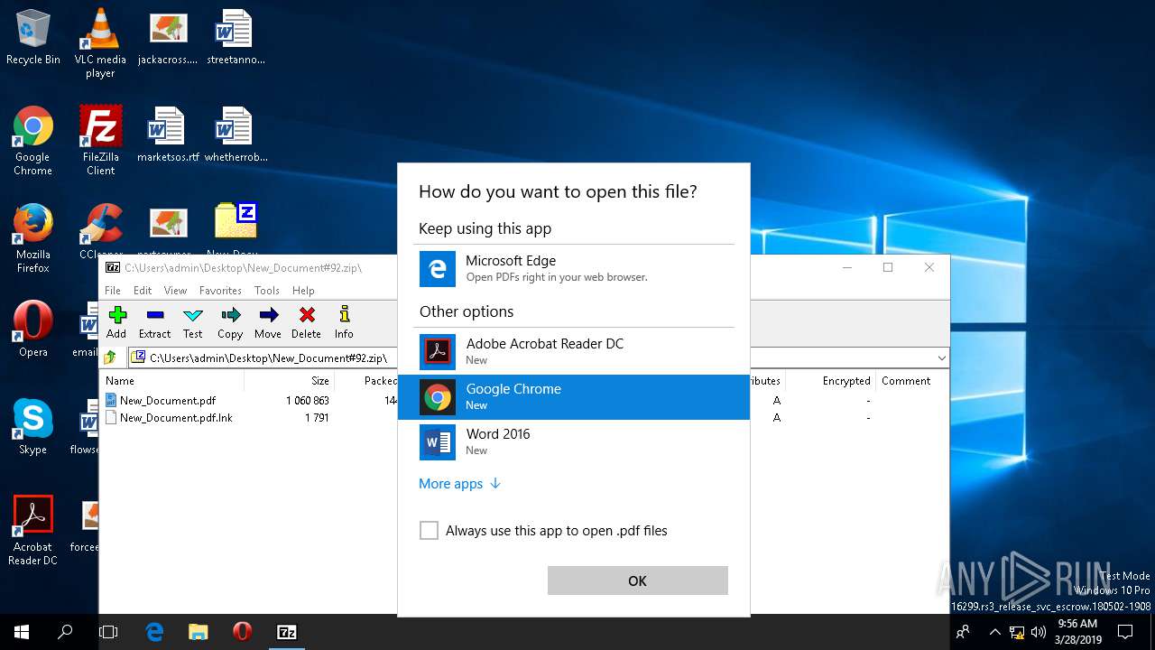Select Opera desktop shortcut
1155x650 pixels.
click(x=33, y=329)
